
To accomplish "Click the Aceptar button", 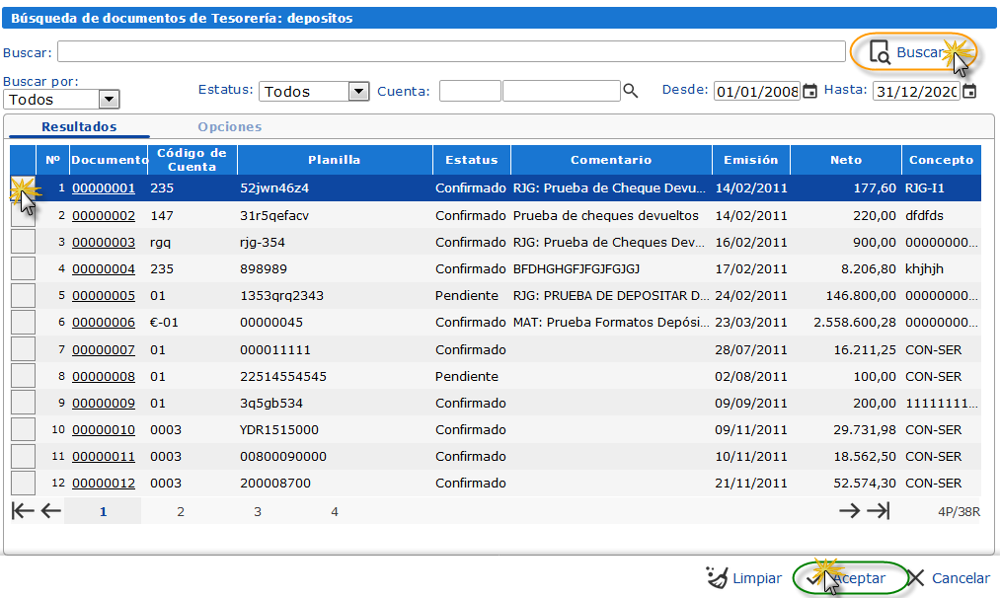I will point(850,578).
